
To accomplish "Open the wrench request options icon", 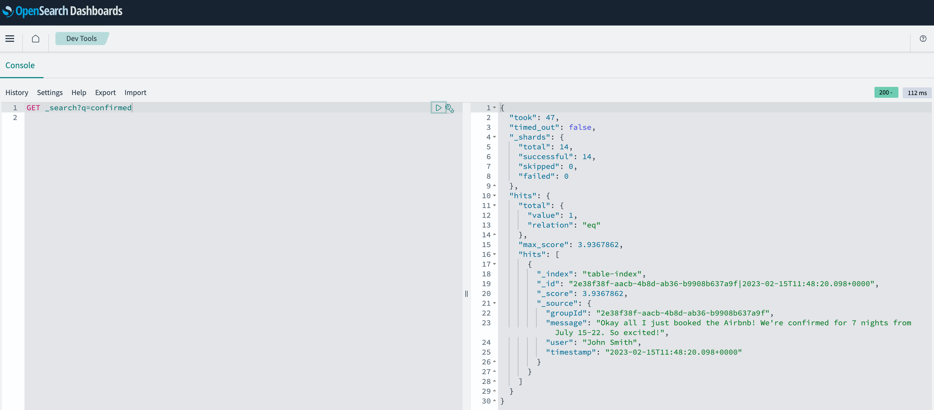I will [x=450, y=108].
